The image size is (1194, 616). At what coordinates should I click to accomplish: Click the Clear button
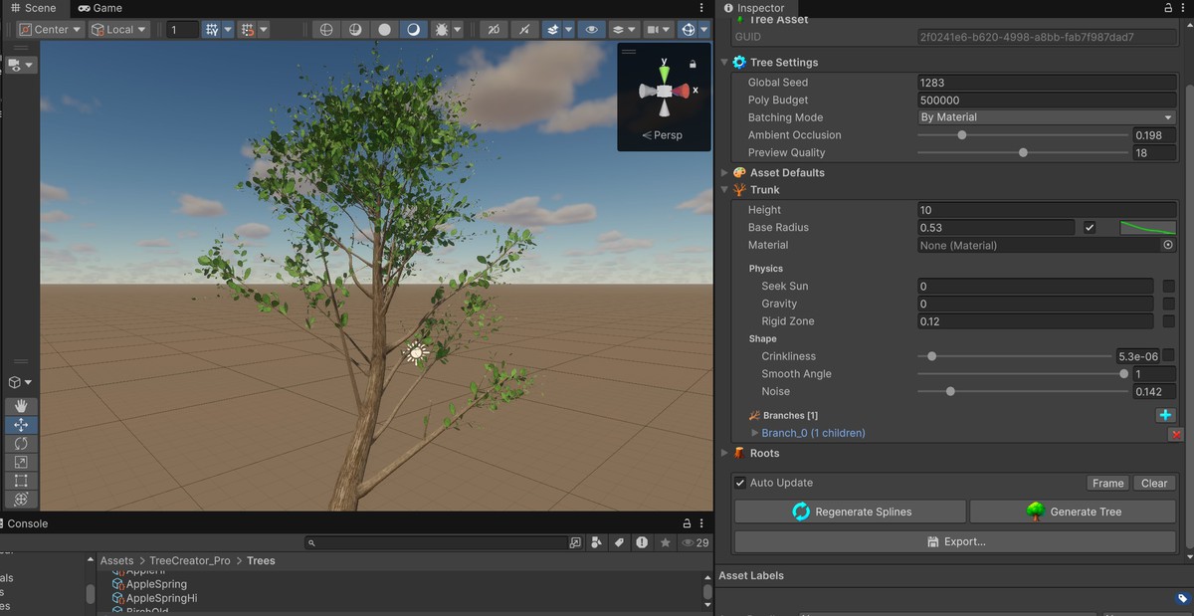coord(1154,483)
